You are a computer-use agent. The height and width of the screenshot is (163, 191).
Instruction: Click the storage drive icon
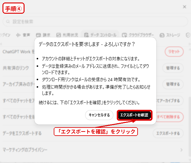pyautogui.click(x=162, y=35)
